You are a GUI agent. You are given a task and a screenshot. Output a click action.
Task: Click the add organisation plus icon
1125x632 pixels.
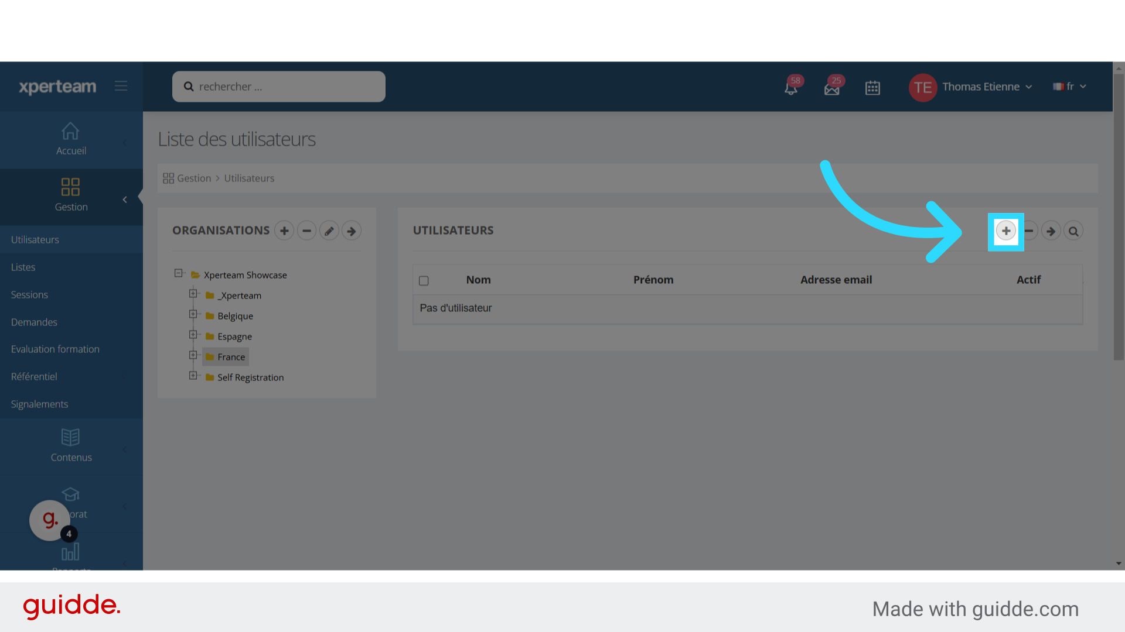(x=284, y=231)
